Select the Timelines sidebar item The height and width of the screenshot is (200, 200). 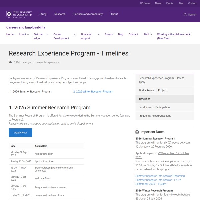click(145, 99)
